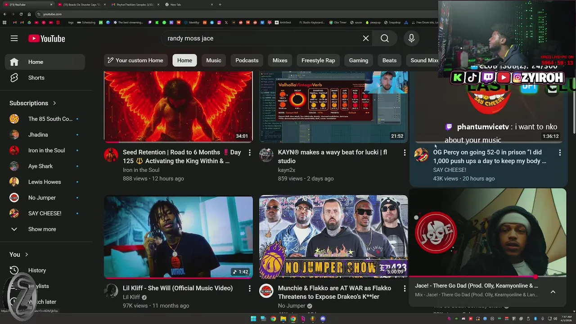Open the Scheduling bookmark
576x324 pixels.
point(86,22)
